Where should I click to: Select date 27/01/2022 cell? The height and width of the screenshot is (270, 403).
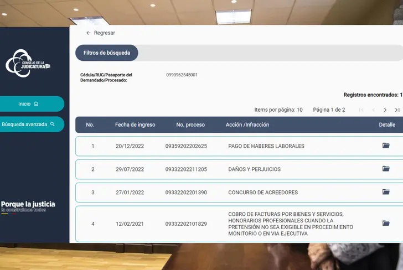tap(130, 193)
